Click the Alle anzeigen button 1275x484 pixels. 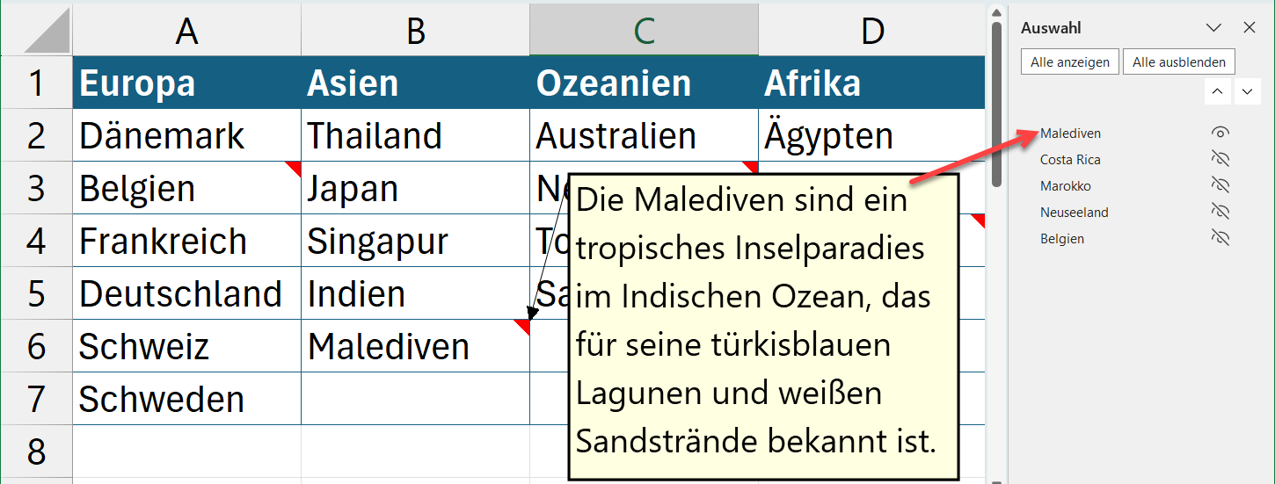click(1070, 62)
